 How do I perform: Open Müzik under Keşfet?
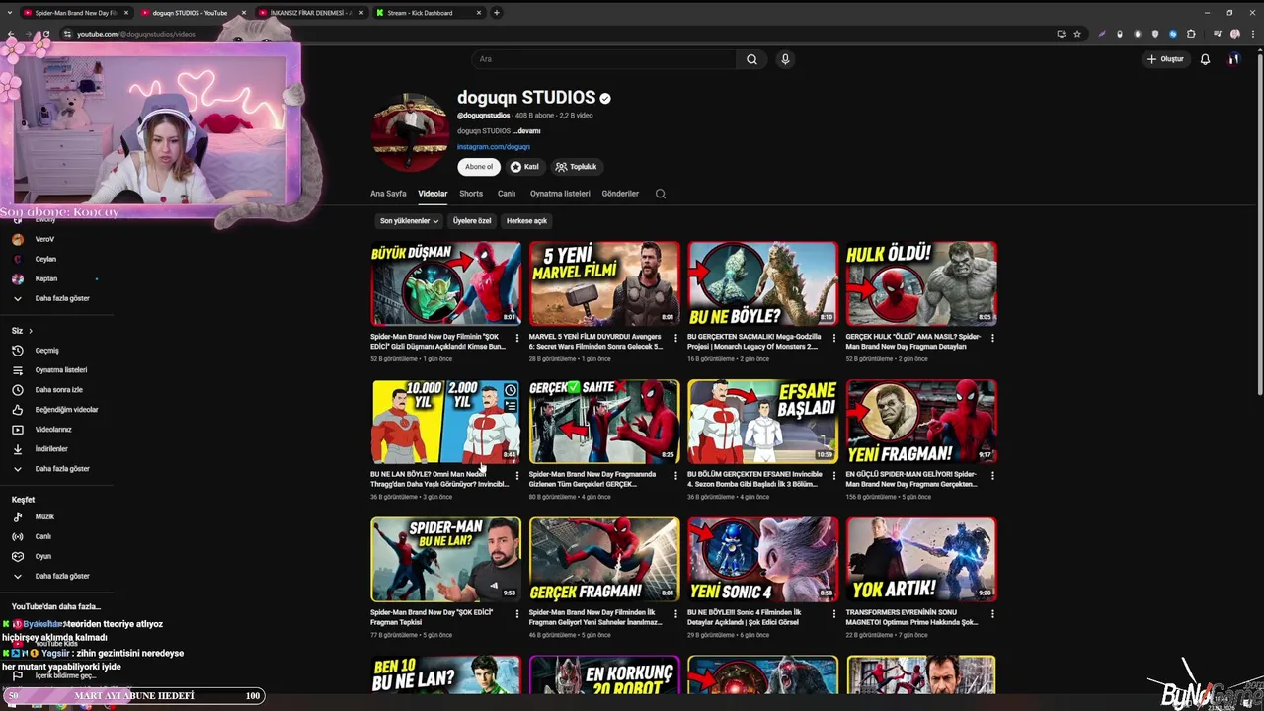tap(44, 516)
